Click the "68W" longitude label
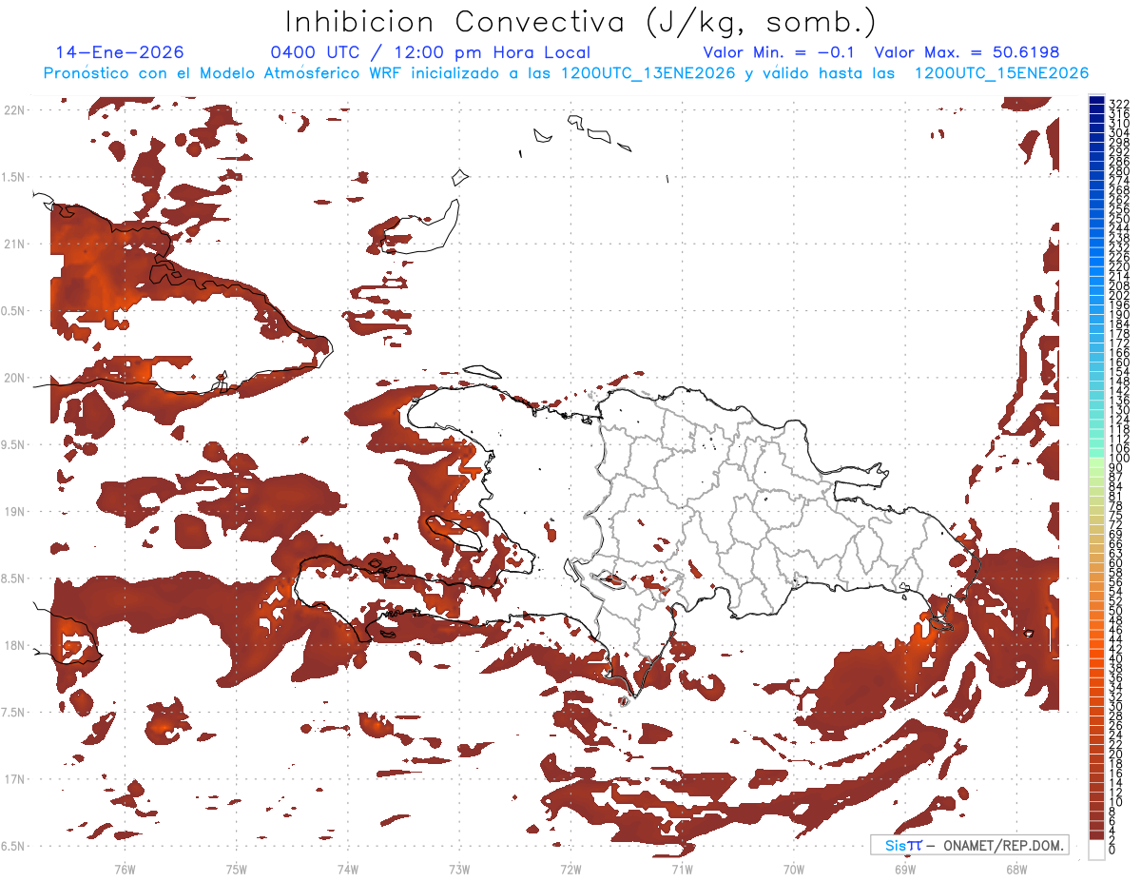1141x882 pixels. [1016, 869]
